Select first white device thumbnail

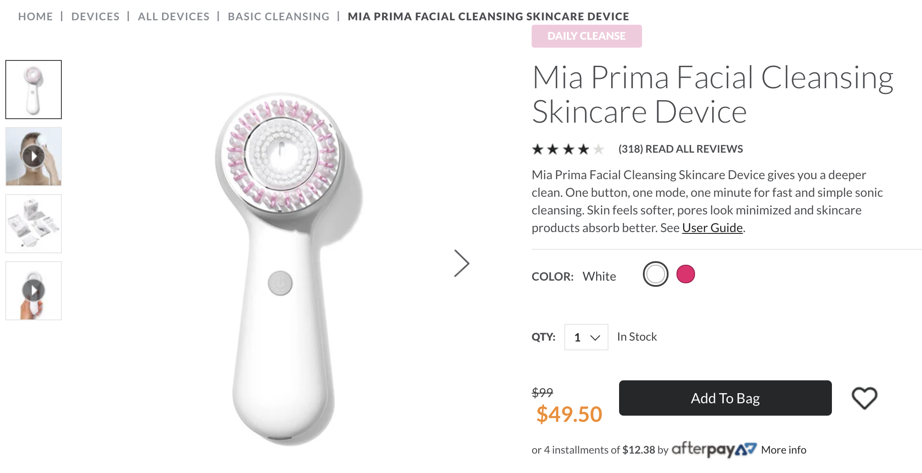pyautogui.click(x=34, y=90)
